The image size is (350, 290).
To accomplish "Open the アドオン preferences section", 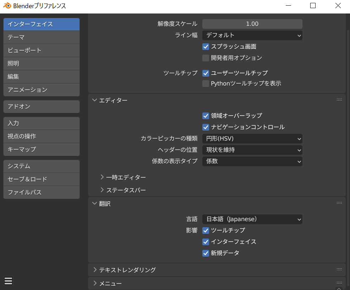I will tap(41, 106).
